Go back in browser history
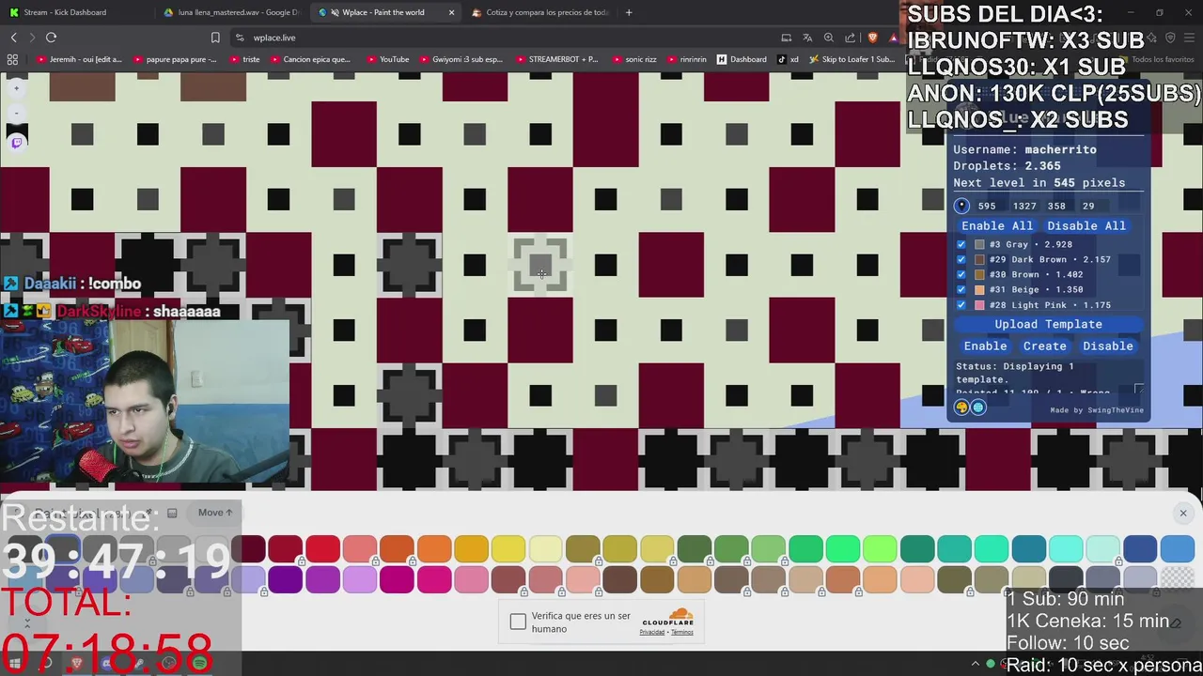Viewport: 1203px width, 676px height. (x=13, y=38)
